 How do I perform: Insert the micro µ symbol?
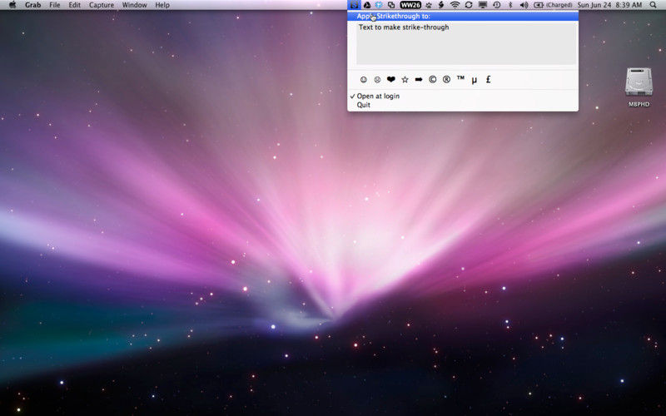tap(475, 80)
